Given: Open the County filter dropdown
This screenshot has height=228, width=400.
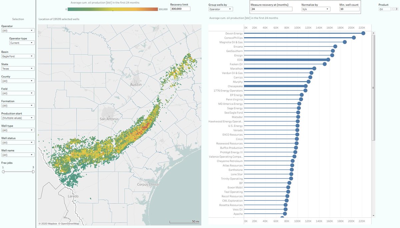Looking at the screenshot, I should [18, 81].
